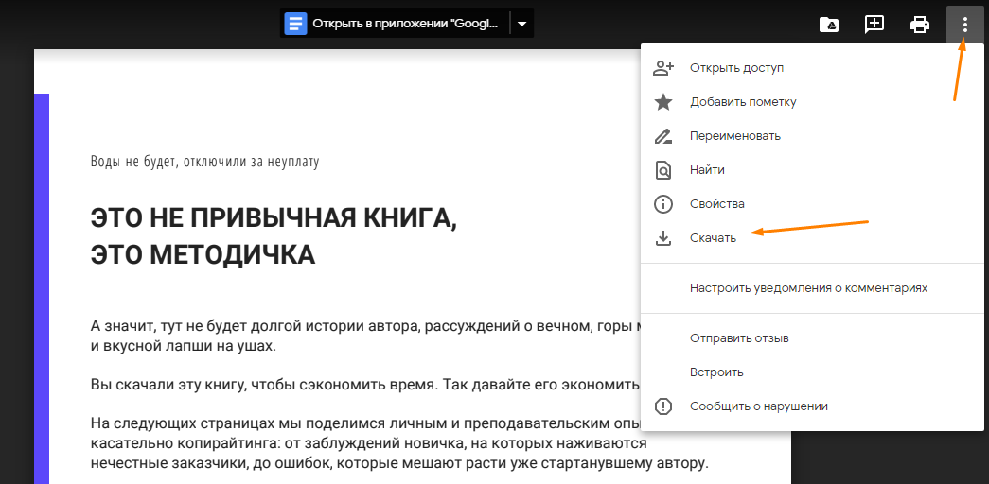Select "Настроить уведомления о комментариях"

coord(808,287)
